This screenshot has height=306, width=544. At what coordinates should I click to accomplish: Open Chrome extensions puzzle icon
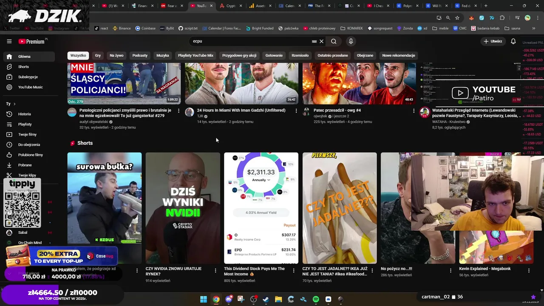(x=502, y=18)
